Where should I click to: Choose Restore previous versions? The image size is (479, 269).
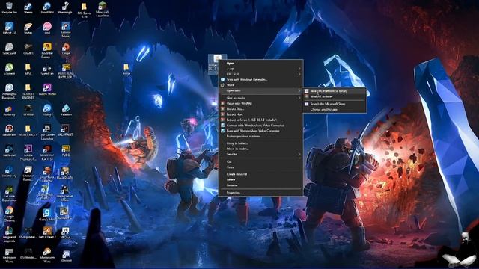point(261,136)
